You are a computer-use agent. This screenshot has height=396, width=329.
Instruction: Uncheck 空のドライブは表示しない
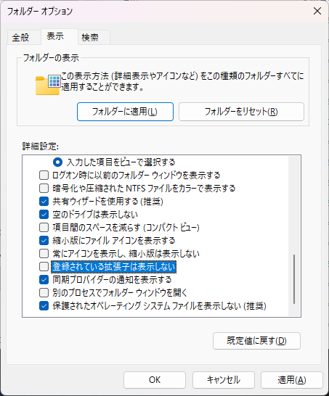tap(44, 215)
